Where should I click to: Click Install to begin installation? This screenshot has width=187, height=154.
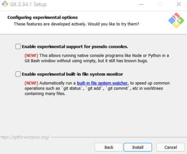pyautogui.click(x=138, y=147)
